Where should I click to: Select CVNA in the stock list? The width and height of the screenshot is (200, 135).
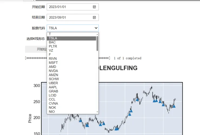click(71, 103)
